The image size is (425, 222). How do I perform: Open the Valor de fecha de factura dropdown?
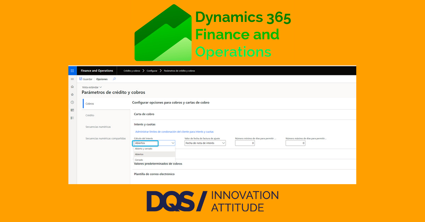pos(223,143)
